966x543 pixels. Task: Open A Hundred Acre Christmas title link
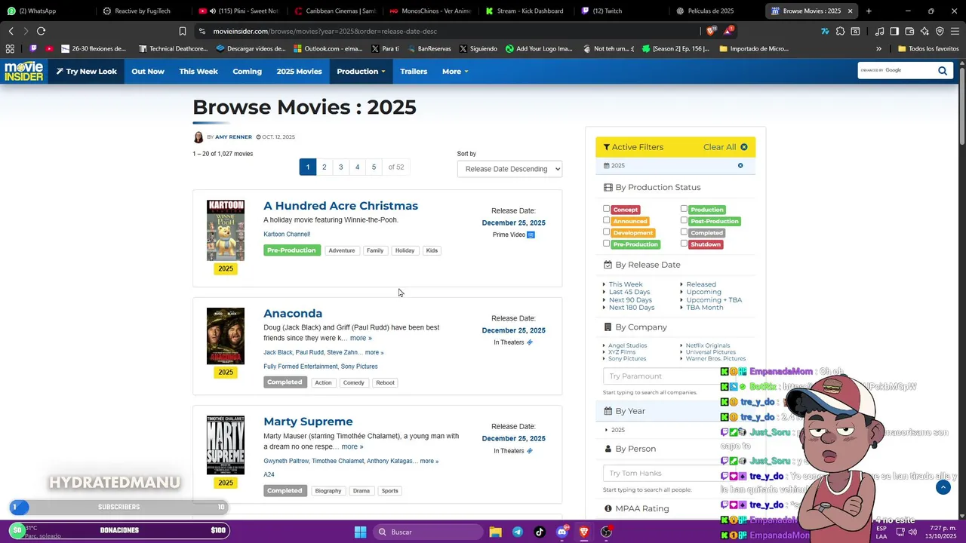click(340, 206)
